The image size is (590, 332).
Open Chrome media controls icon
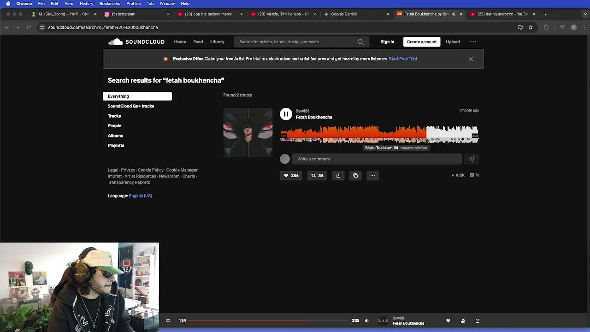(562, 27)
